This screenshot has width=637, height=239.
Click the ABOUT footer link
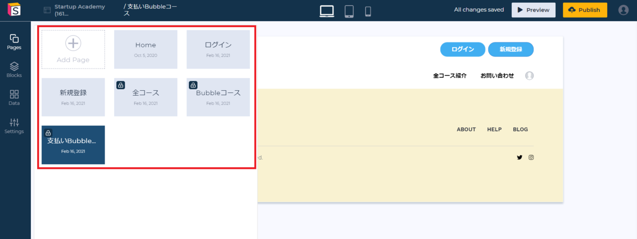[466, 130]
